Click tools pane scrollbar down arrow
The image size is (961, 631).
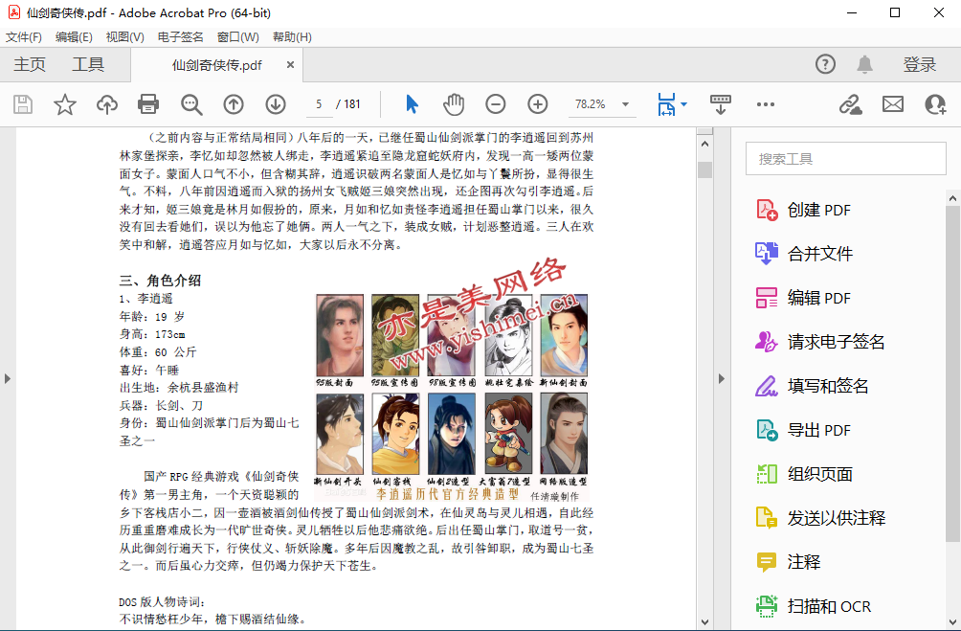click(x=953, y=621)
